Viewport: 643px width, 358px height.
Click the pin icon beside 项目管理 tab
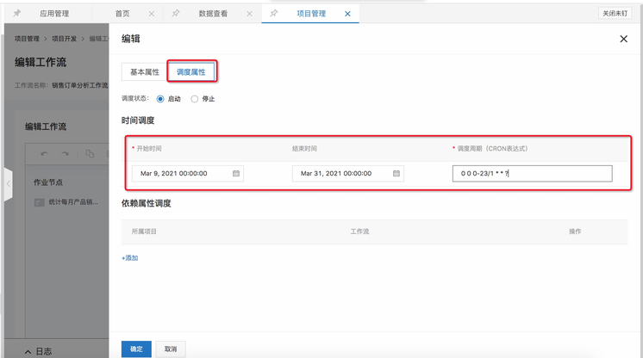click(x=273, y=14)
